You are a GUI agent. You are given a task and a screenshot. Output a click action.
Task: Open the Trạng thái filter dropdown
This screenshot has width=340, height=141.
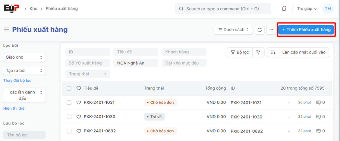coord(87,74)
